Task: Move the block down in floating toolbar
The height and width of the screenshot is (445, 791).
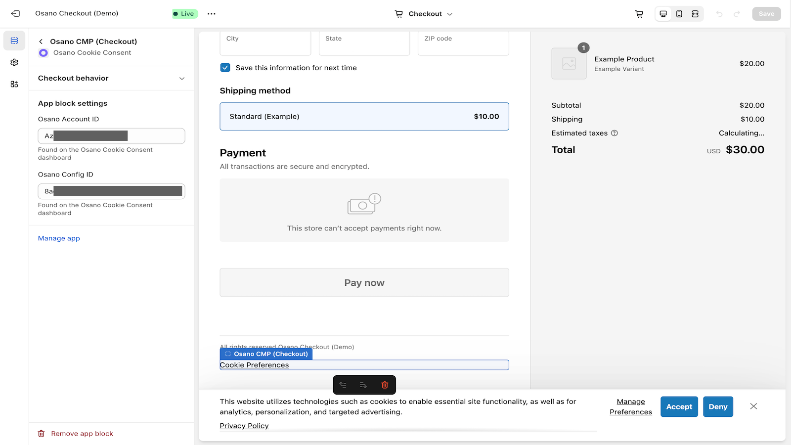Action: point(363,385)
